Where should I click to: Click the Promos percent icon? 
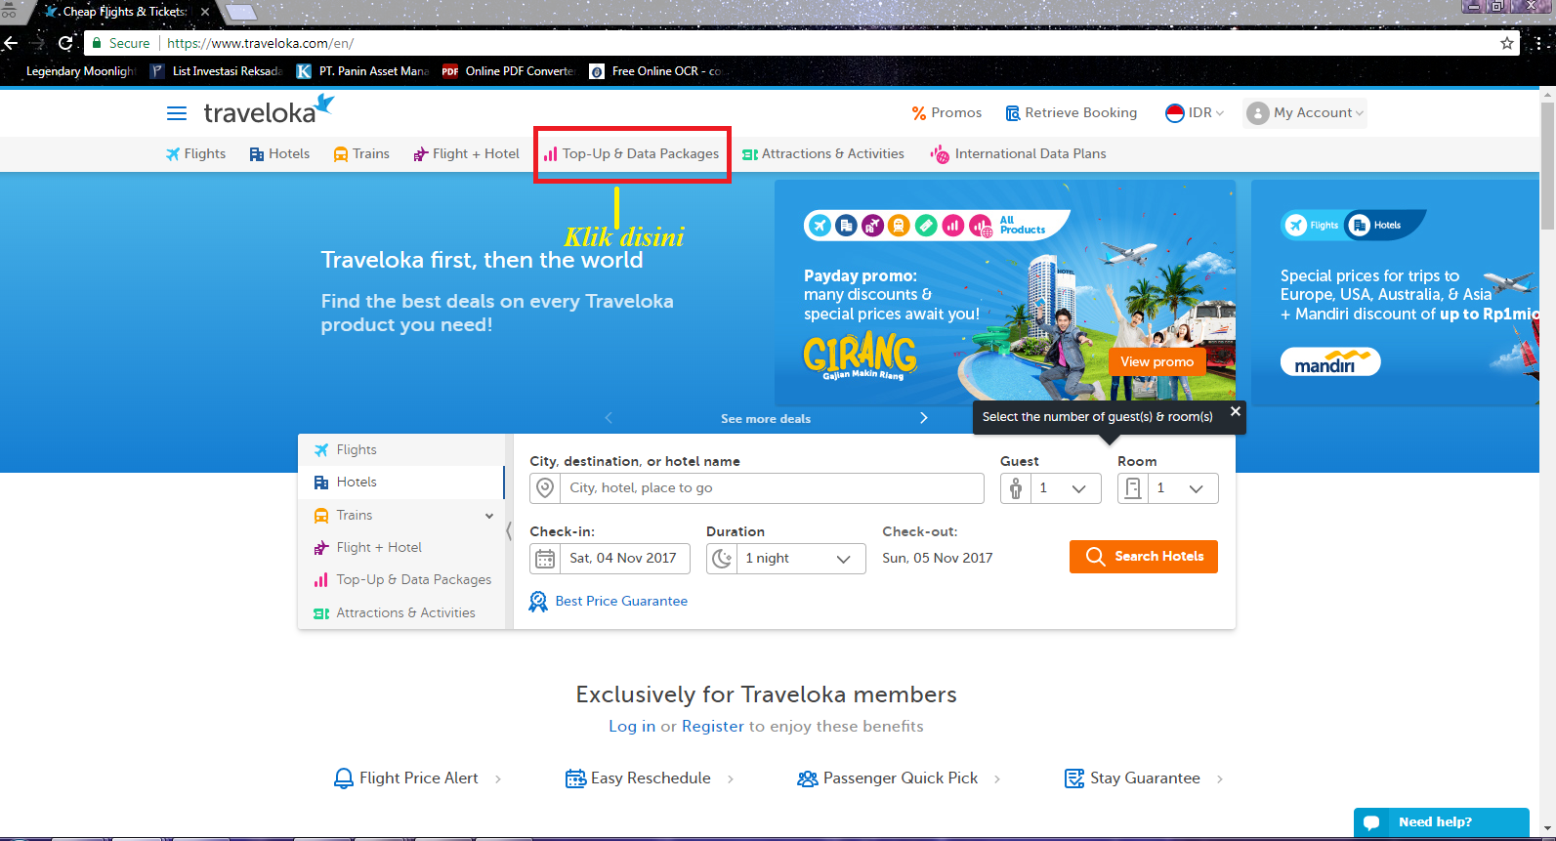pos(918,113)
